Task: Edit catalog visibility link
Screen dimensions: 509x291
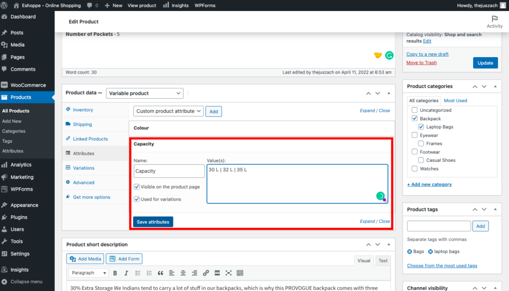Action: point(427,41)
